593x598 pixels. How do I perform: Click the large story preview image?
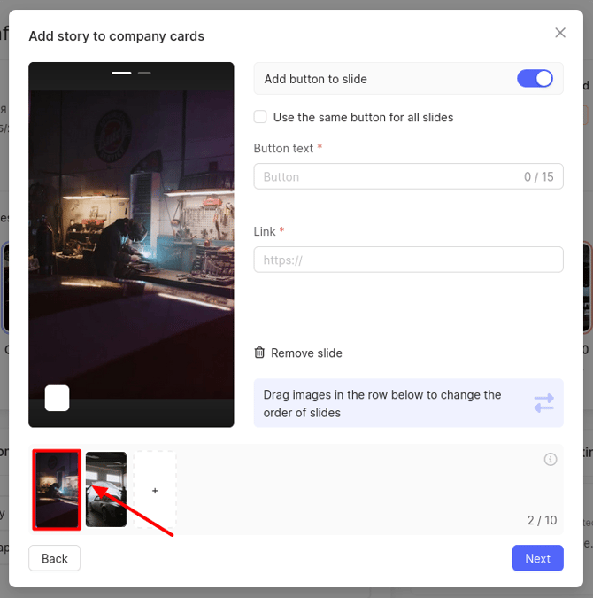(x=131, y=239)
